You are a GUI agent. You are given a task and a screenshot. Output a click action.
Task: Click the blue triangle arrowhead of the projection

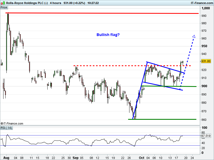tap(194, 36)
